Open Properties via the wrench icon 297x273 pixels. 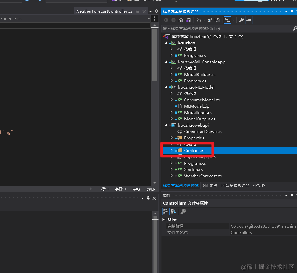(241, 20)
